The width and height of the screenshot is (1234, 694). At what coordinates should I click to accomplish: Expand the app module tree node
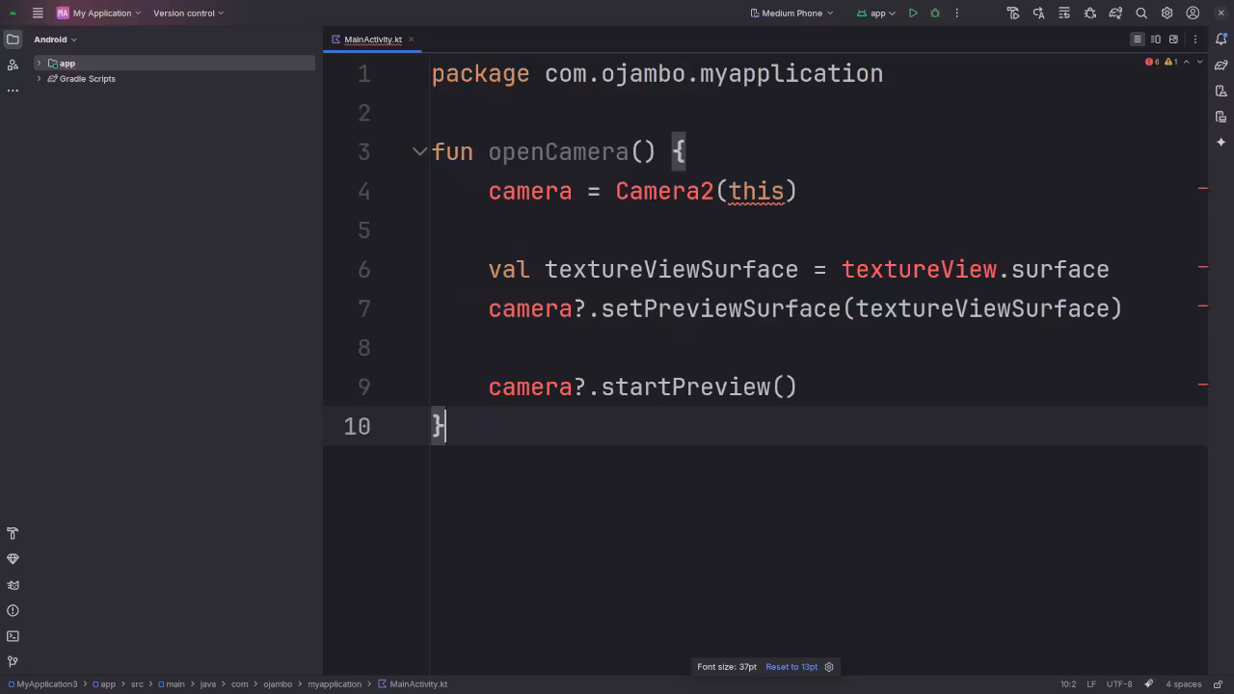point(39,64)
